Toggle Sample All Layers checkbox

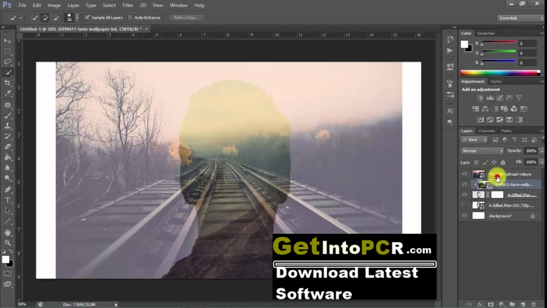[87, 18]
